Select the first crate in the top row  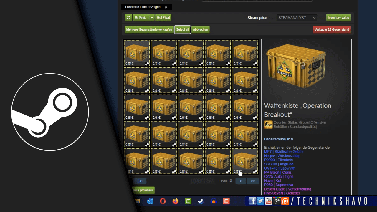[137, 53]
